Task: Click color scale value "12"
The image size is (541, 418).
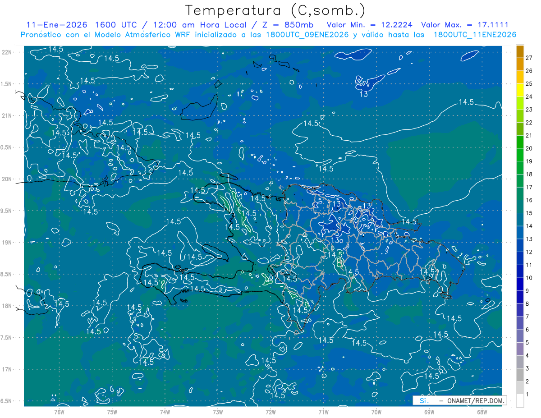Action: tap(529, 252)
